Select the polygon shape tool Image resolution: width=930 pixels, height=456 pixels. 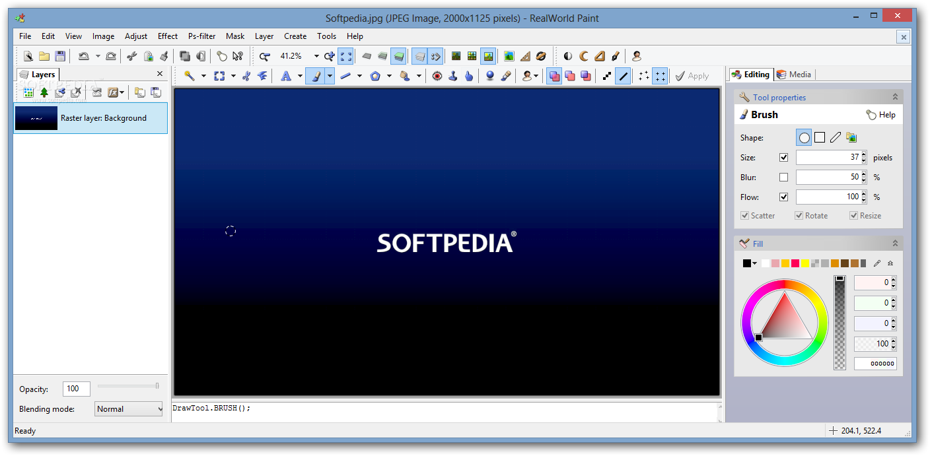[375, 76]
